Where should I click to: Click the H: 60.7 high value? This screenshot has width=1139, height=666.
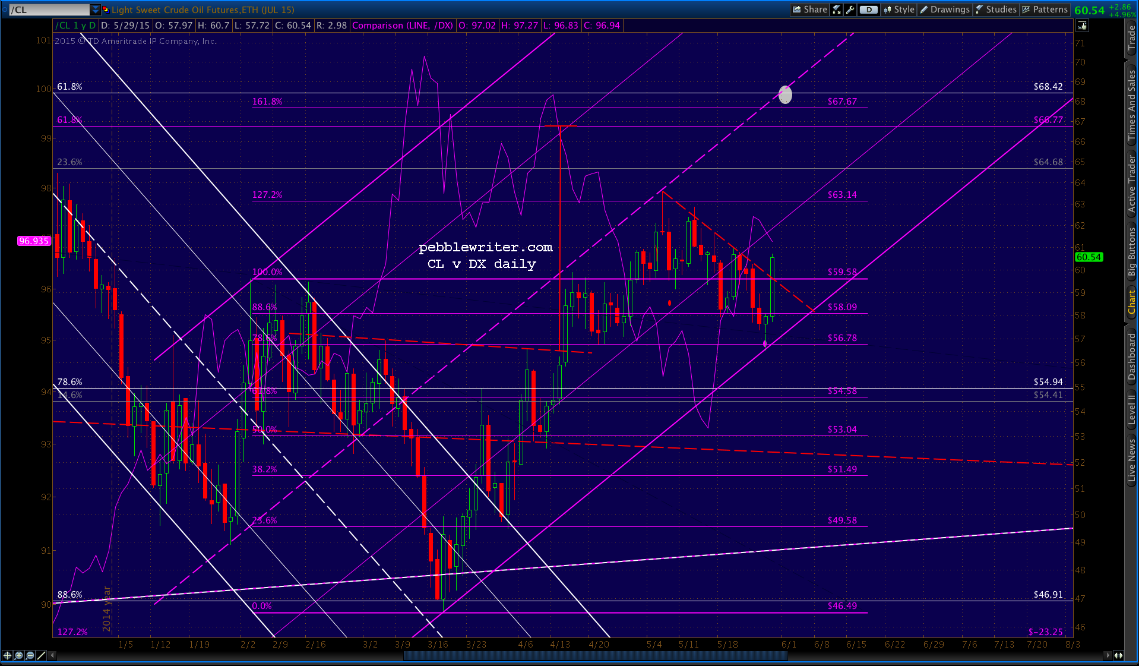[214, 26]
